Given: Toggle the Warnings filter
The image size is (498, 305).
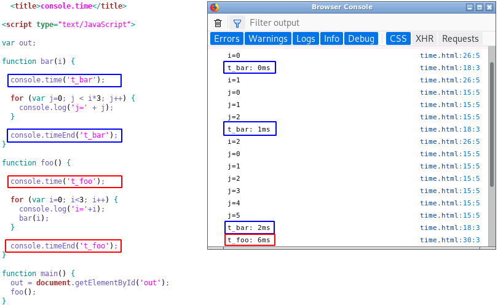Looking at the screenshot, I should click(x=267, y=39).
